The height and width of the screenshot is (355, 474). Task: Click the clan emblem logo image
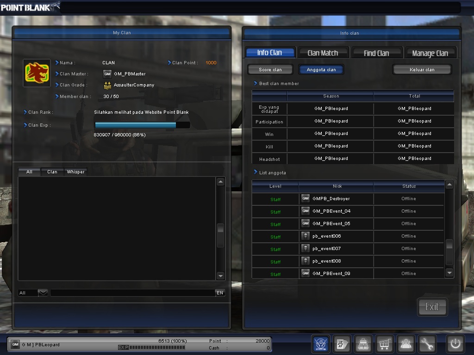tap(37, 73)
